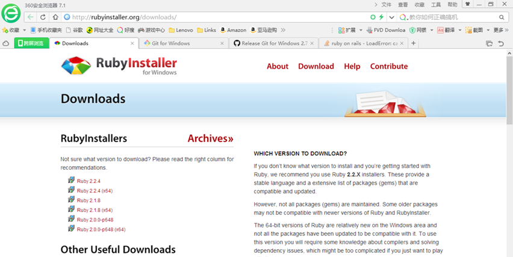Click the skin shirt icon in the title bar

pyautogui.click(x=468, y=4)
